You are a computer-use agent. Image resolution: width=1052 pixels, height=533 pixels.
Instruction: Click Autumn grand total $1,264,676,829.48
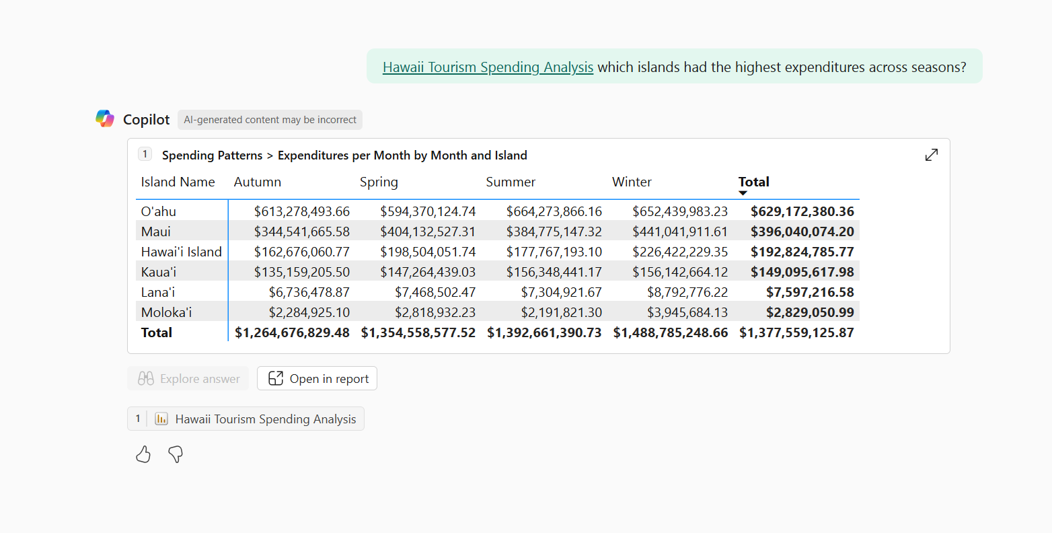293,332
